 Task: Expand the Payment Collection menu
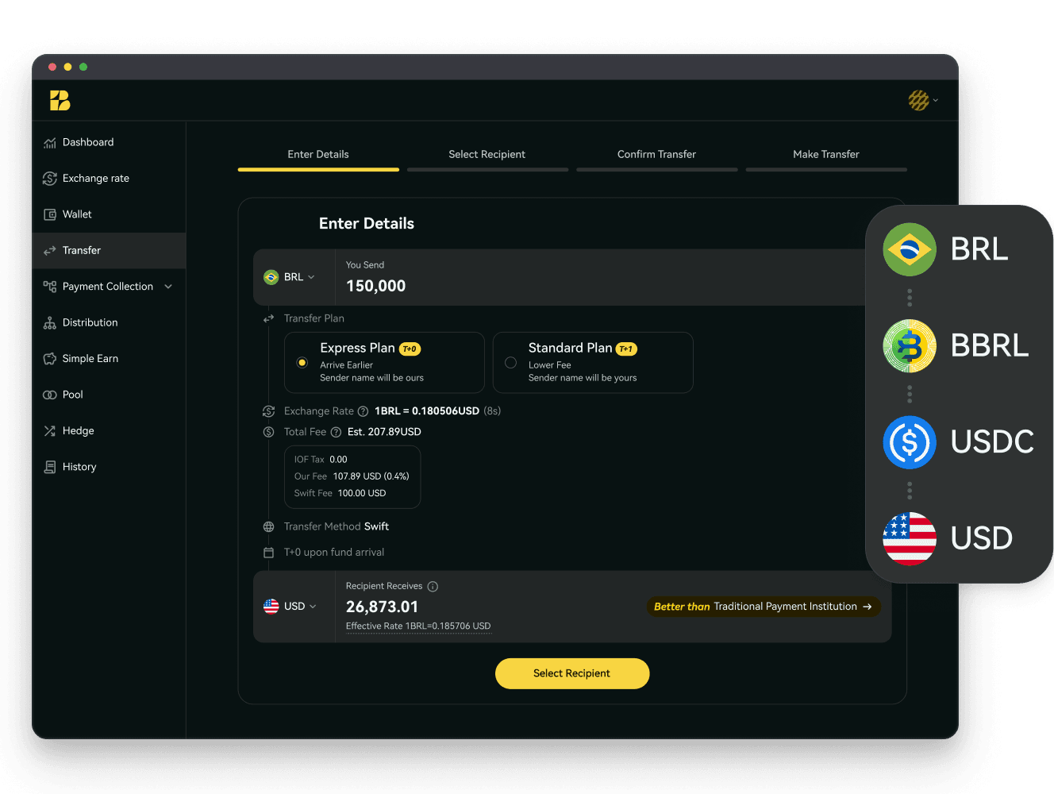click(108, 286)
